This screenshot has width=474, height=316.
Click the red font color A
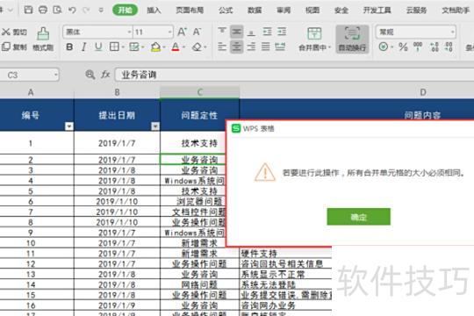(x=176, y=47)
